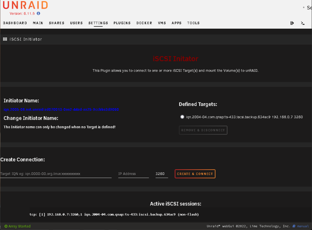
Task: Click the version info icon next to 6.11.5
Action: (38, 13)
